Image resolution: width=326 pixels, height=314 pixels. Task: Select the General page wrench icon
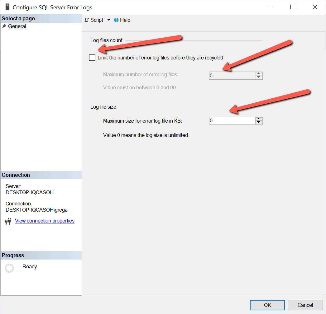click(4, 26)
